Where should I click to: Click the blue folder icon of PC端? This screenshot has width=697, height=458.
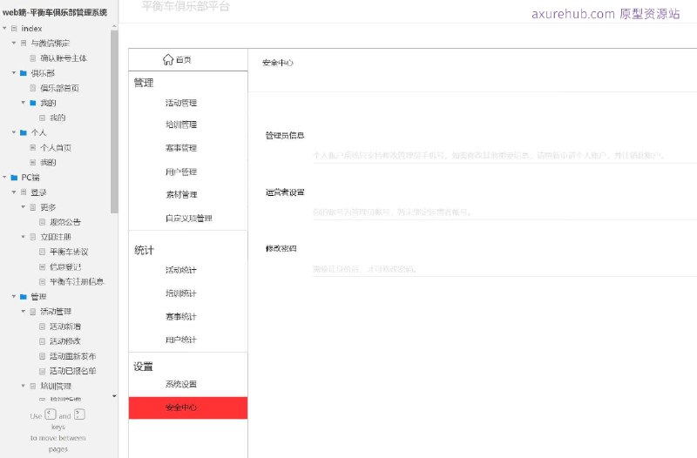tap(14, 178)
